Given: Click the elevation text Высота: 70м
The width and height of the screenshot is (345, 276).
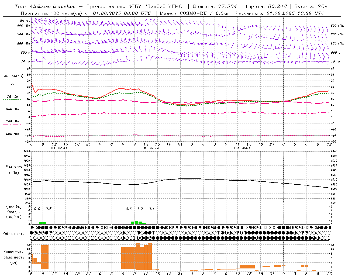Looking at the screenshot, I should [x=311, y=6].
